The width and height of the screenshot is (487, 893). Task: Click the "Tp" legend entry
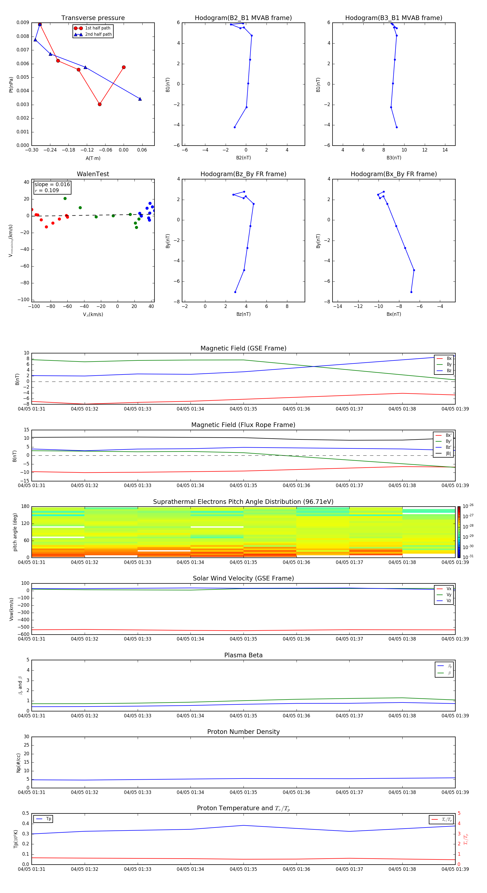pos(44,819)
